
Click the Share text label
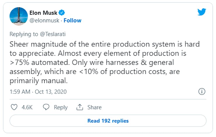(95, 107)
